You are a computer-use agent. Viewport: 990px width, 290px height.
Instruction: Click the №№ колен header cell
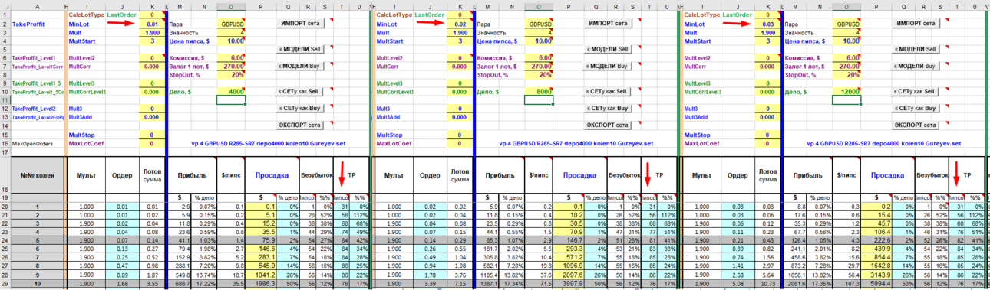click(x=38, y=175)
